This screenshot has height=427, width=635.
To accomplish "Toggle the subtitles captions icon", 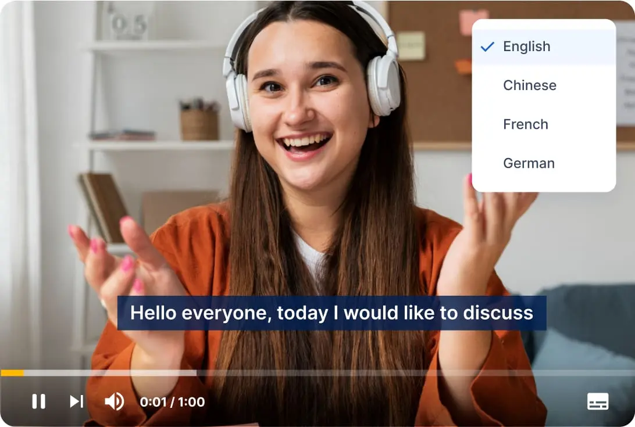I will 598,401.
